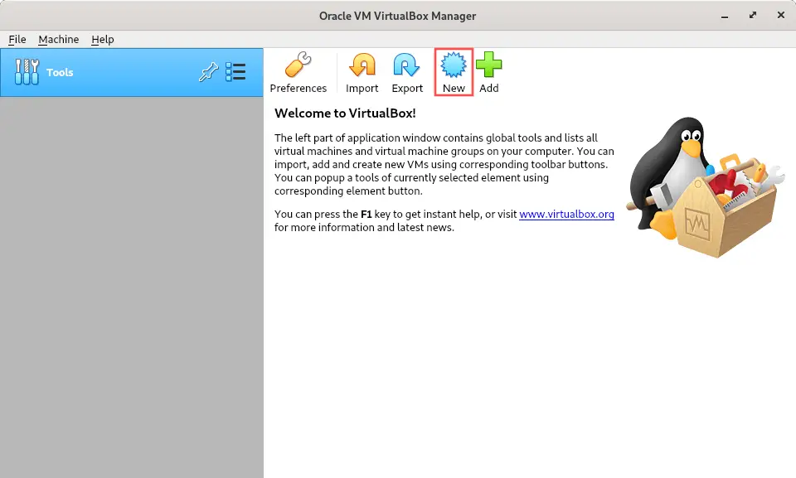Select the Tools entry in sidebar
796x478 pixels.
click(x=132, y=73)
